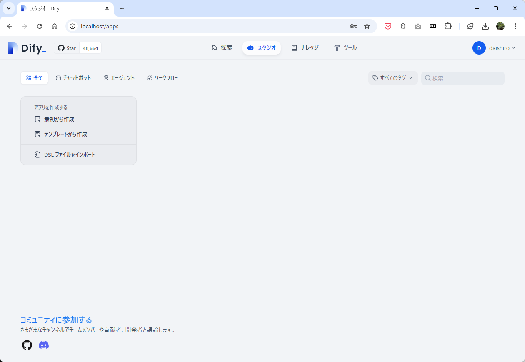Select the ナレッジ (Knowledge) section
Viewport: 525px width, 362px height.
pyautogui.click(x=305, y=47)
